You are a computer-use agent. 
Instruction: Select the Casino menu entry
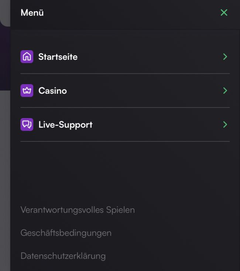52,91
